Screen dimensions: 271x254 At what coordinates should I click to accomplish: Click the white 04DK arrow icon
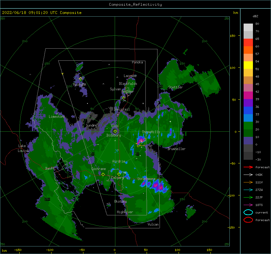pyautogui.click(x=248, y=175)
